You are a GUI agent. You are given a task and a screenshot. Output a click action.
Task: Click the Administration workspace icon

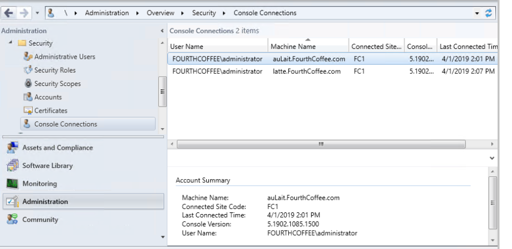[x=12, y=202]
